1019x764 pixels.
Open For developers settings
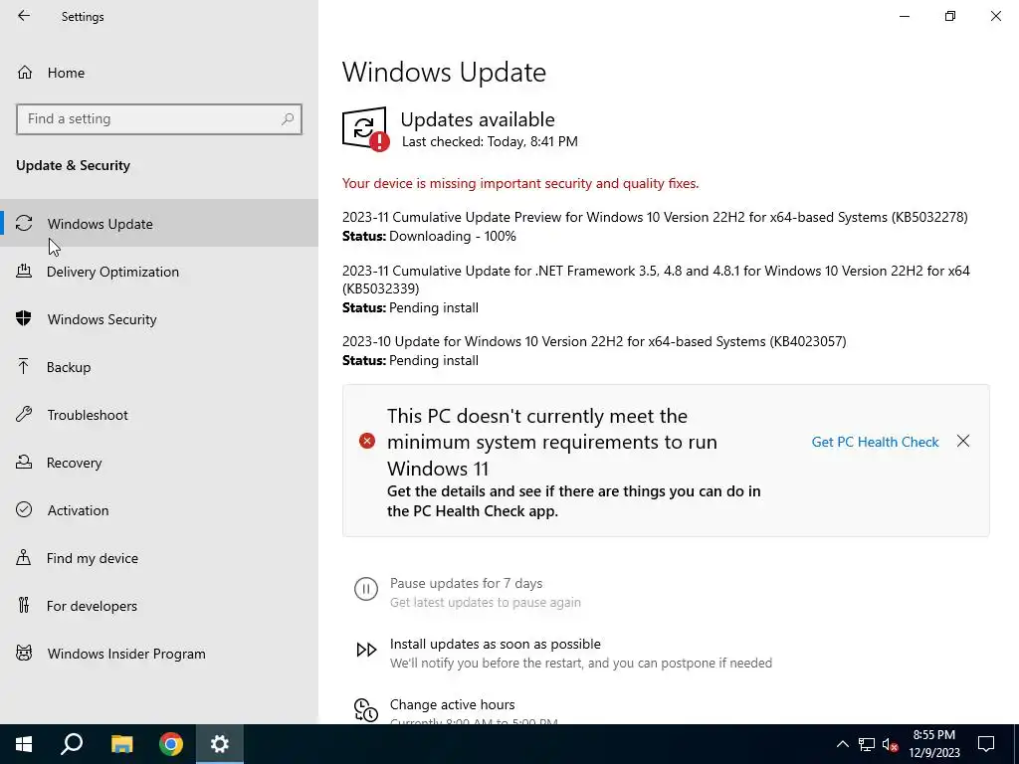[x=159, y=606]
